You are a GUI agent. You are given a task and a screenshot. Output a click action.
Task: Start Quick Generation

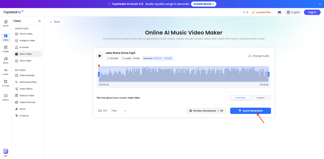coord(250,111)
